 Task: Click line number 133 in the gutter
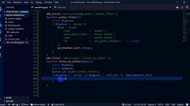pos(35,17)
